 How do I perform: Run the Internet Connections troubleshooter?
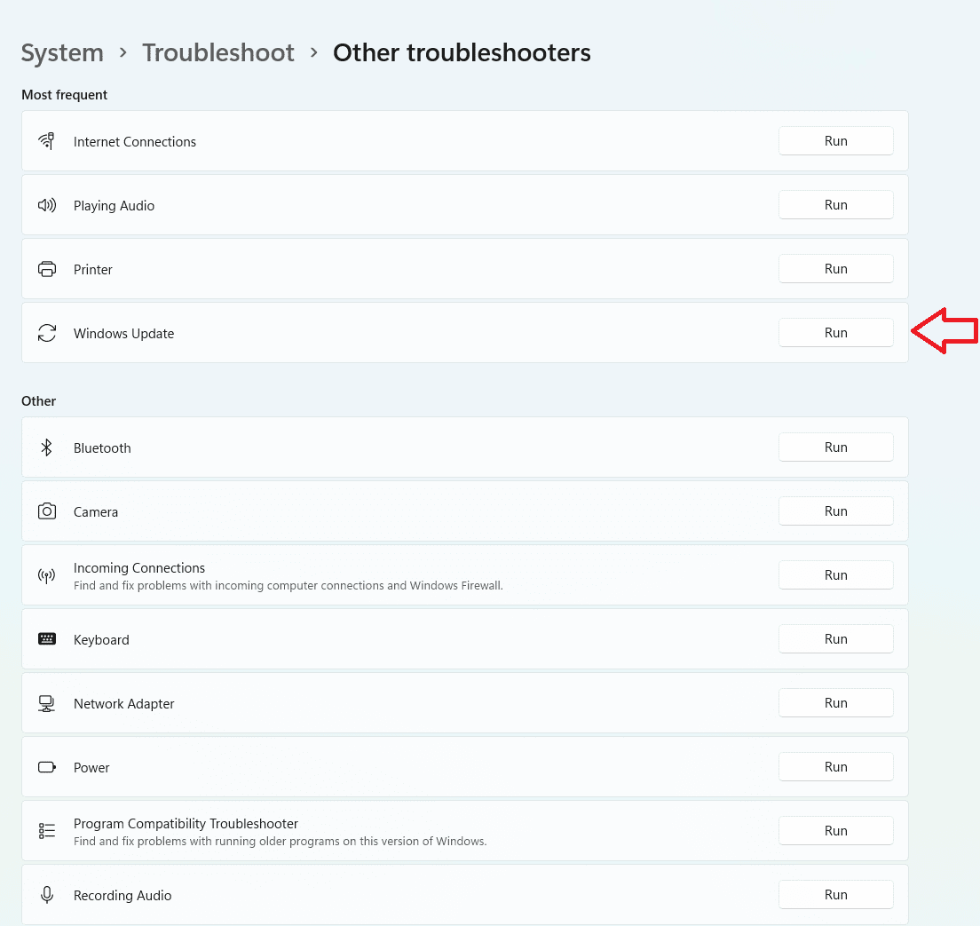coord(835,140)
